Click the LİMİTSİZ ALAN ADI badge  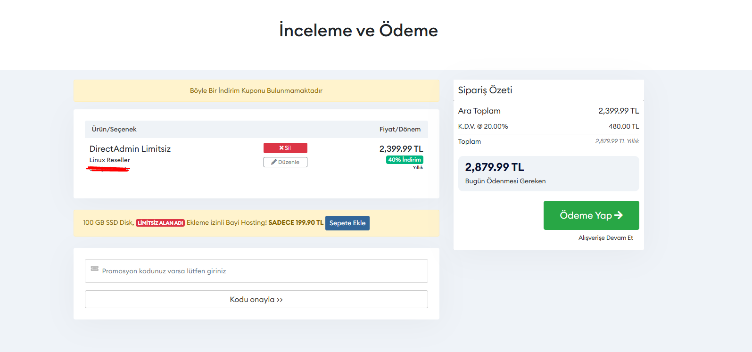160,223
